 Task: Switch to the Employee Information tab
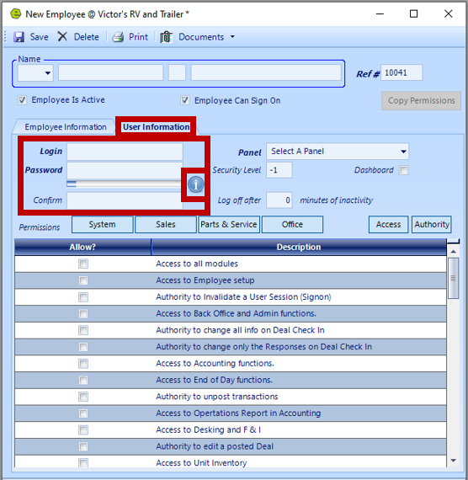(66, 126)
